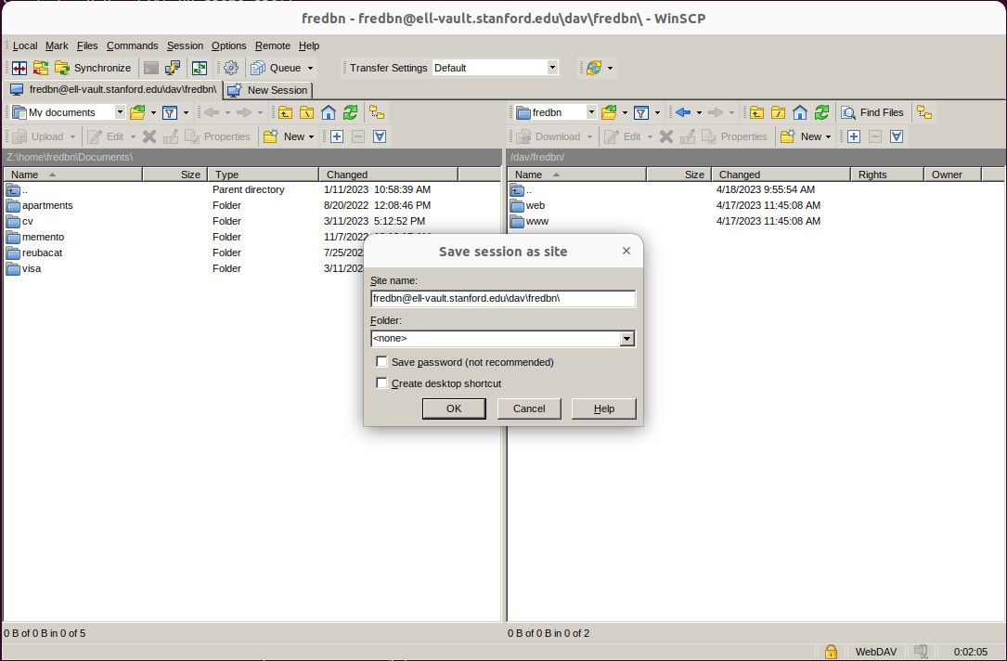Click the lock icon in status bar
1007x661 pixels.
click(831, 652)
